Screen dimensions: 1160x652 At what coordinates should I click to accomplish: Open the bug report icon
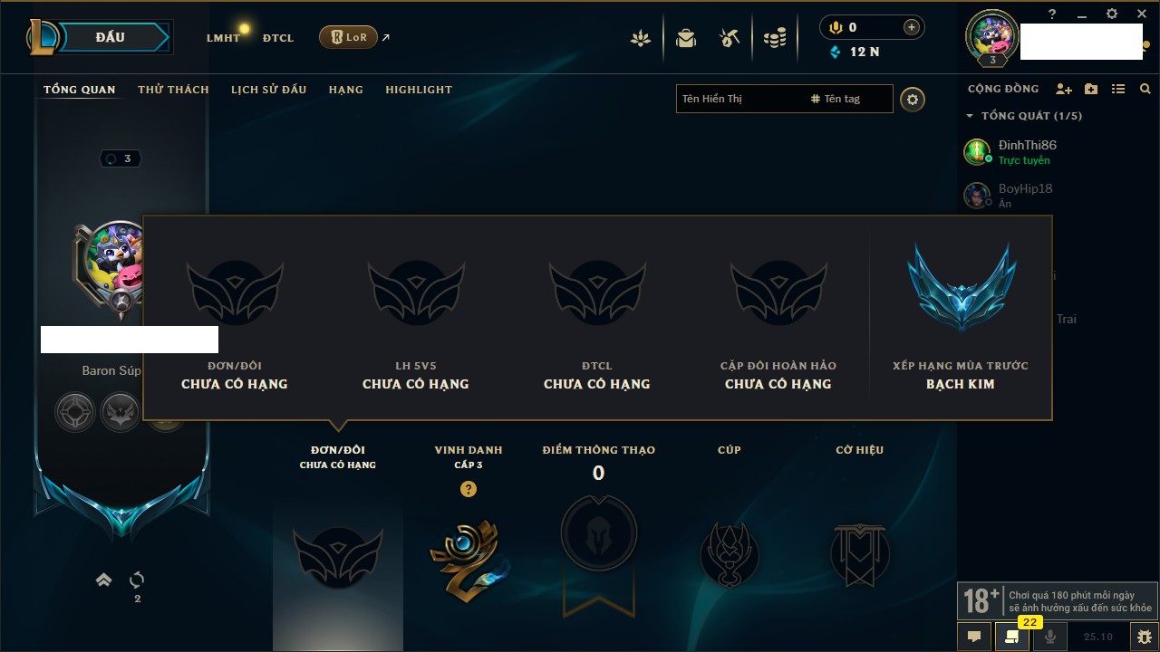click(1145, 637)
